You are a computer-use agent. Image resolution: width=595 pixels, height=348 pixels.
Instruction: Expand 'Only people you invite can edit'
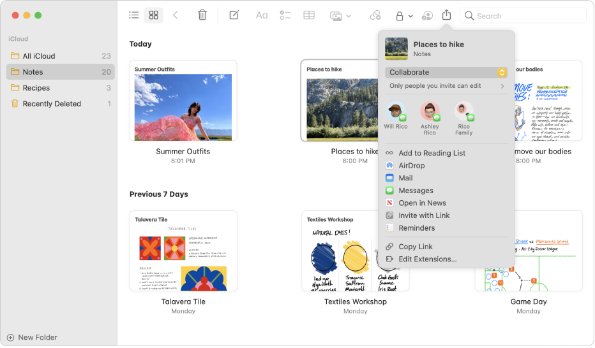pyautogui.click(x=446, y=86)
